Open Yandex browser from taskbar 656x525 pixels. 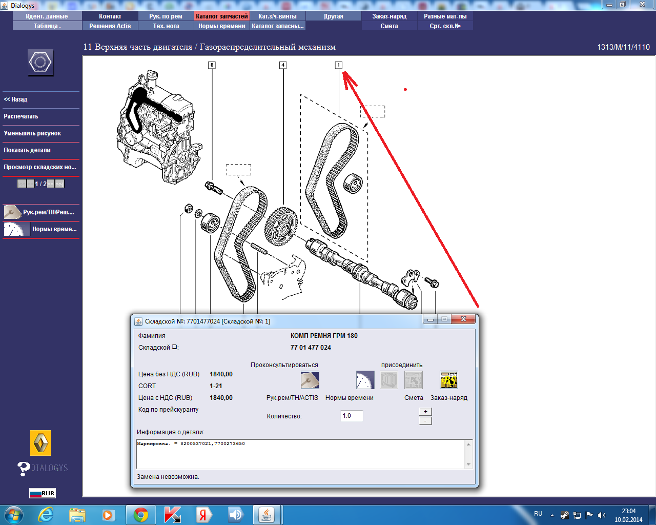click(x=203, y=515)
